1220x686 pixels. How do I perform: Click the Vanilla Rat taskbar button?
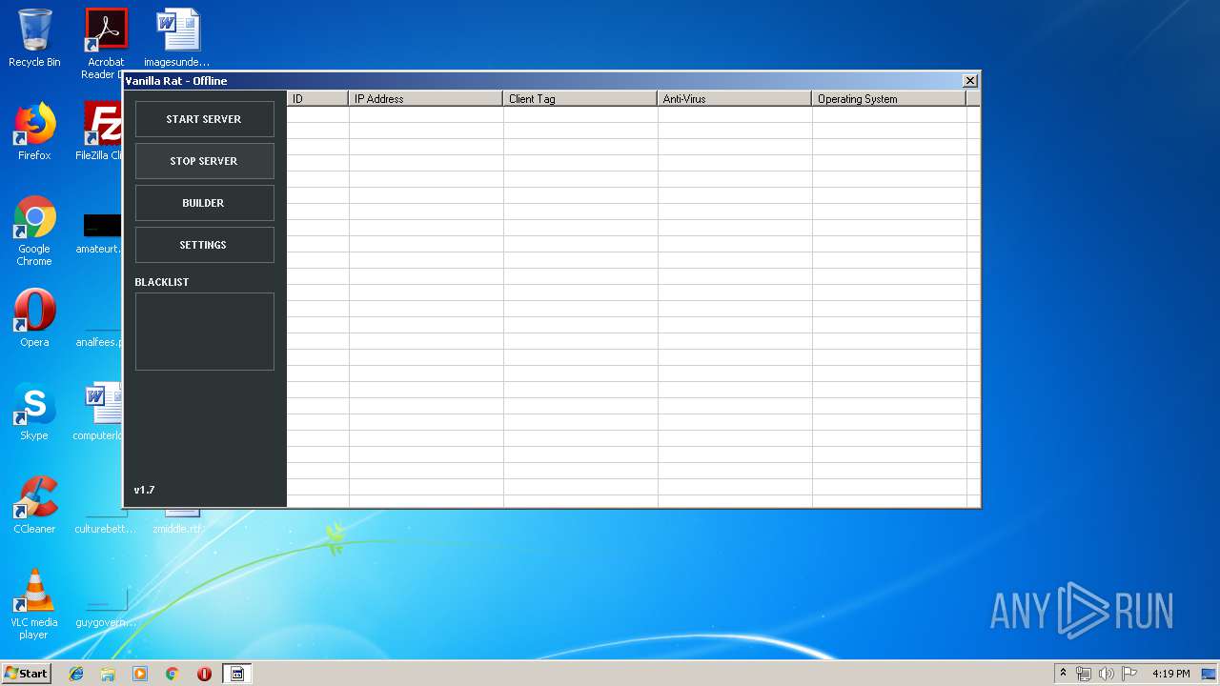point(237,674)
